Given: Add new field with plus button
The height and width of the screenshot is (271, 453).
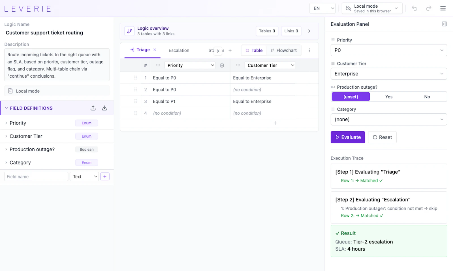Looking at the screenshot, I should pyautogui.click(x=105, y=176).
